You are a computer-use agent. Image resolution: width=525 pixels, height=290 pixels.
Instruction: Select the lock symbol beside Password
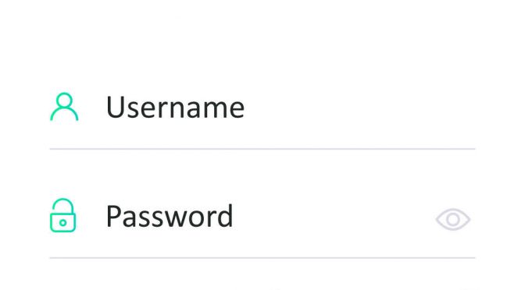tap(63, 215)
